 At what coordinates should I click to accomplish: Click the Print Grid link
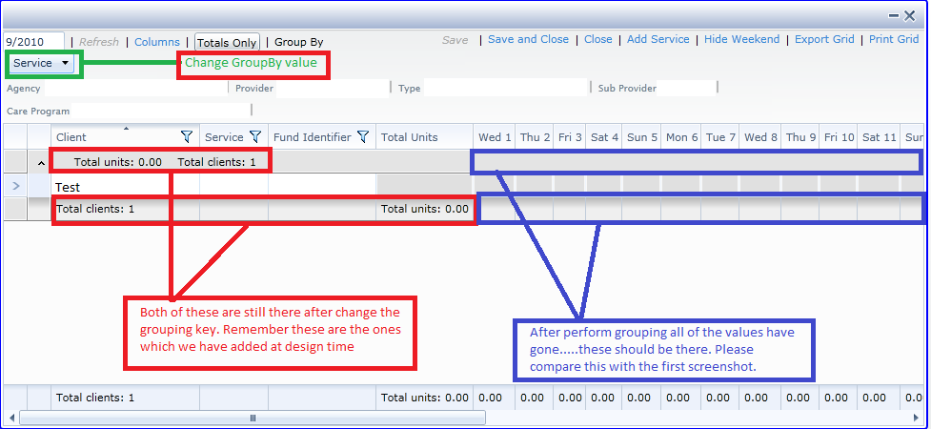click(x=894, y=39)
